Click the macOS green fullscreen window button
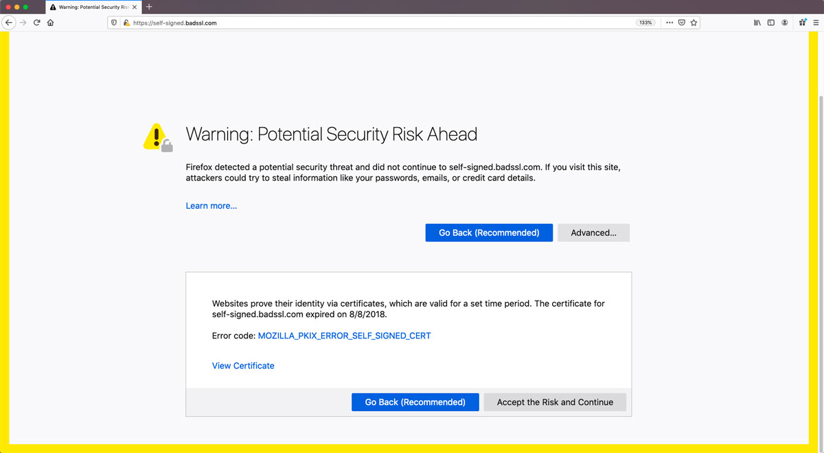Image resolution: width=824 pixels, height=453 pixels. coord(26,7)
